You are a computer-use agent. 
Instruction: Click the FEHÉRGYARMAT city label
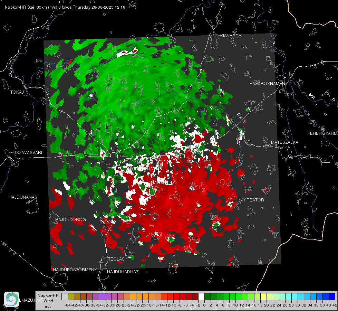[323, 133]
